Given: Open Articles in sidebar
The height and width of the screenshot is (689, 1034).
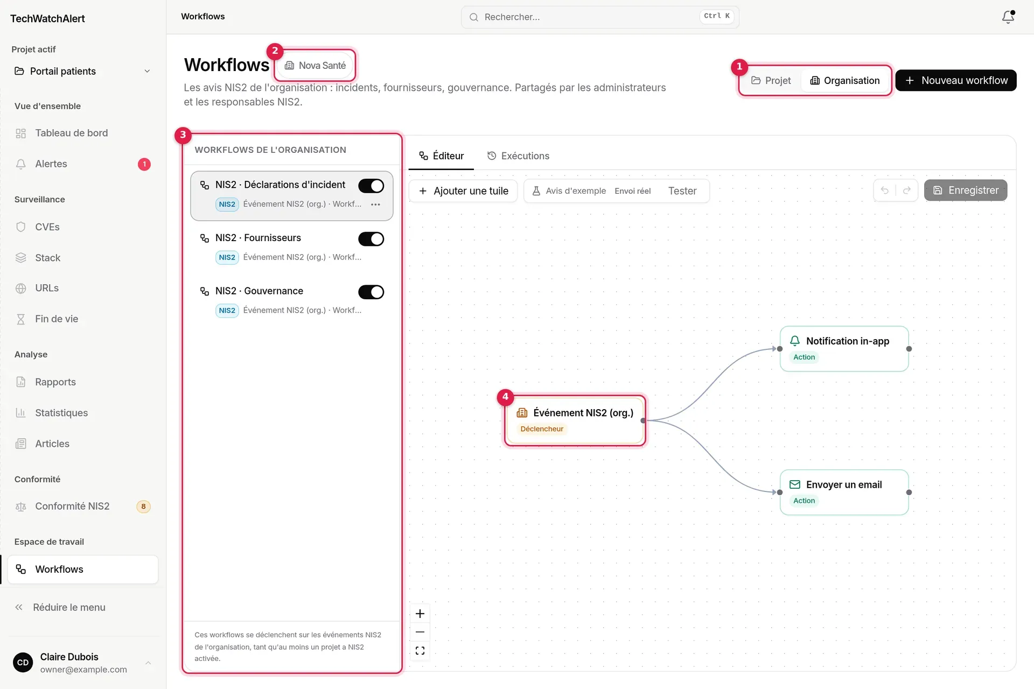Looking at the screenshot, I should 83,444.
